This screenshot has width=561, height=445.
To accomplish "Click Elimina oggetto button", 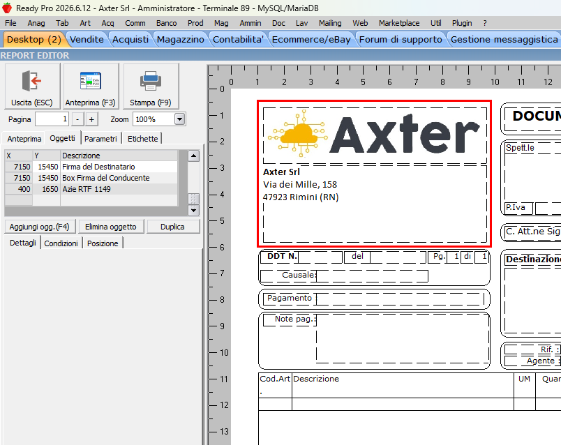I will click(x=111, y=227).
